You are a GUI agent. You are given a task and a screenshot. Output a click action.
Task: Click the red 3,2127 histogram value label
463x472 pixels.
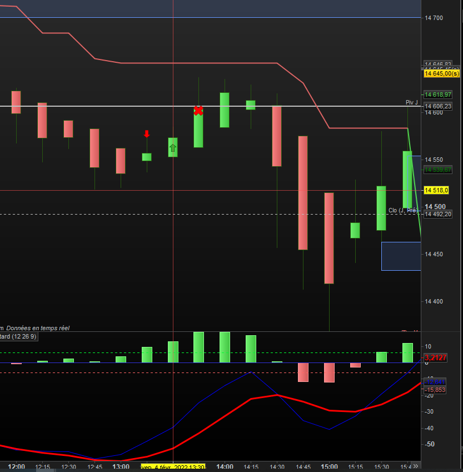coord(435,357)
